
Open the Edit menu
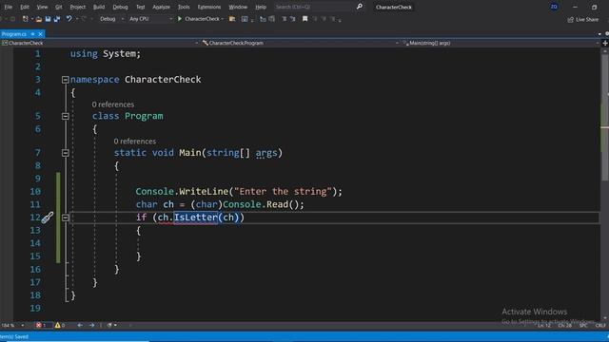(x=25, y=7)
